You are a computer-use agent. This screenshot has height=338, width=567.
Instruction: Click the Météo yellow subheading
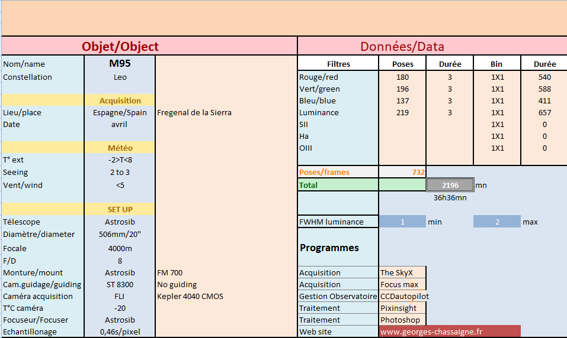click(x=120, y=148)
